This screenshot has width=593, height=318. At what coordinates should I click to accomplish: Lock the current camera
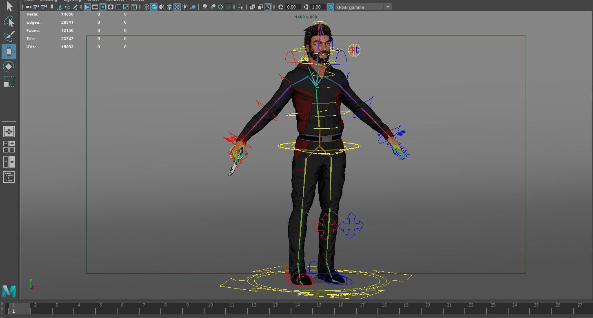[x=36, y=7]
